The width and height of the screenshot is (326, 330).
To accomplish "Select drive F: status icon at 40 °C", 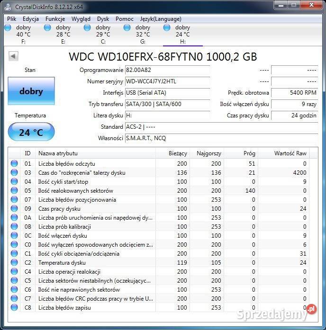I will pos(8,27).
